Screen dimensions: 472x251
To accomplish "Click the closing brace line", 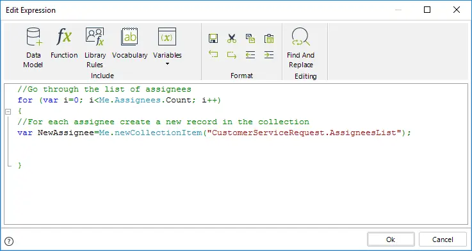I will click(x=20, y=165).
